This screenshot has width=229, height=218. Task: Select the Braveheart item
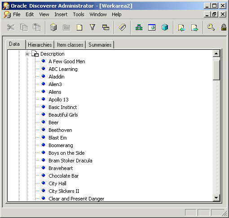pyautogui.click(x=61, y=168)
